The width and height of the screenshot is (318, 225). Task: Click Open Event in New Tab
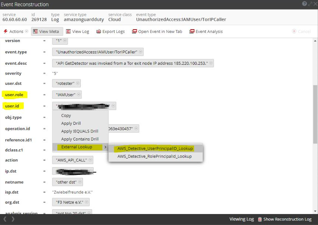click(157, 31)
